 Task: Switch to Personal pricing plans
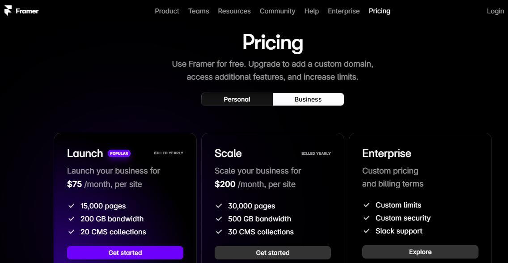pyautogui.click(x=237, y=99)
